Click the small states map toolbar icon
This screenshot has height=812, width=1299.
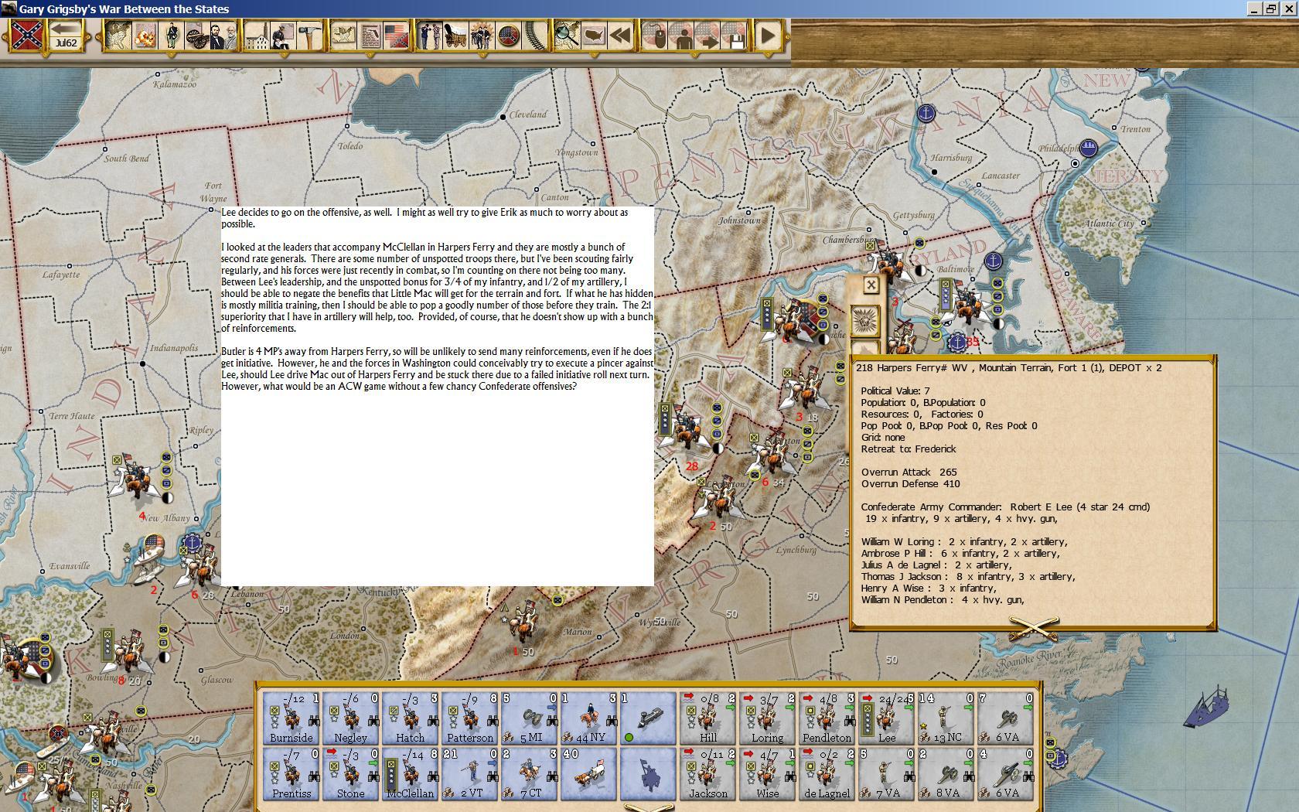(x=343, y=36)
